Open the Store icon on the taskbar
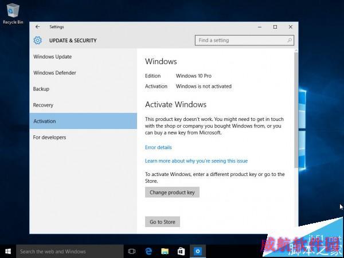 (181, 252)
